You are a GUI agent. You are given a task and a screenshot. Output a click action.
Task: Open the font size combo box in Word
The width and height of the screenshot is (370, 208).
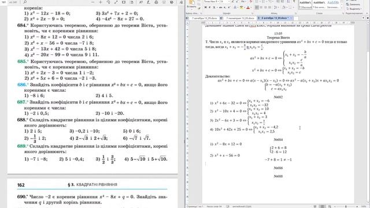coord(225,2)
